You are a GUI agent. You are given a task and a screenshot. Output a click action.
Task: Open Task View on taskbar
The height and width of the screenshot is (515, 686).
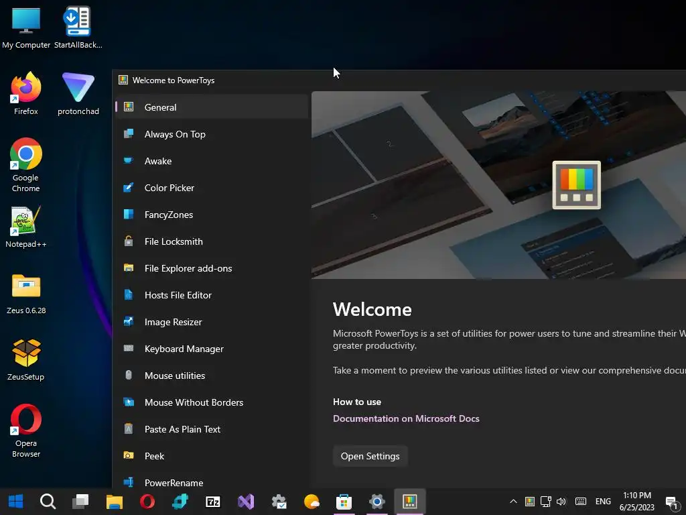(x=80, y=502)
